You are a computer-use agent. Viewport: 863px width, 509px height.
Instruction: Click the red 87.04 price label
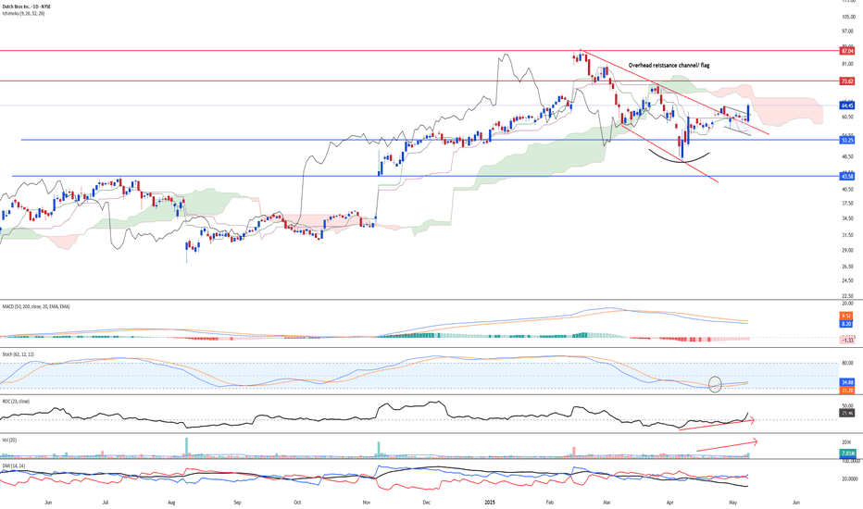tap(847, 51)
